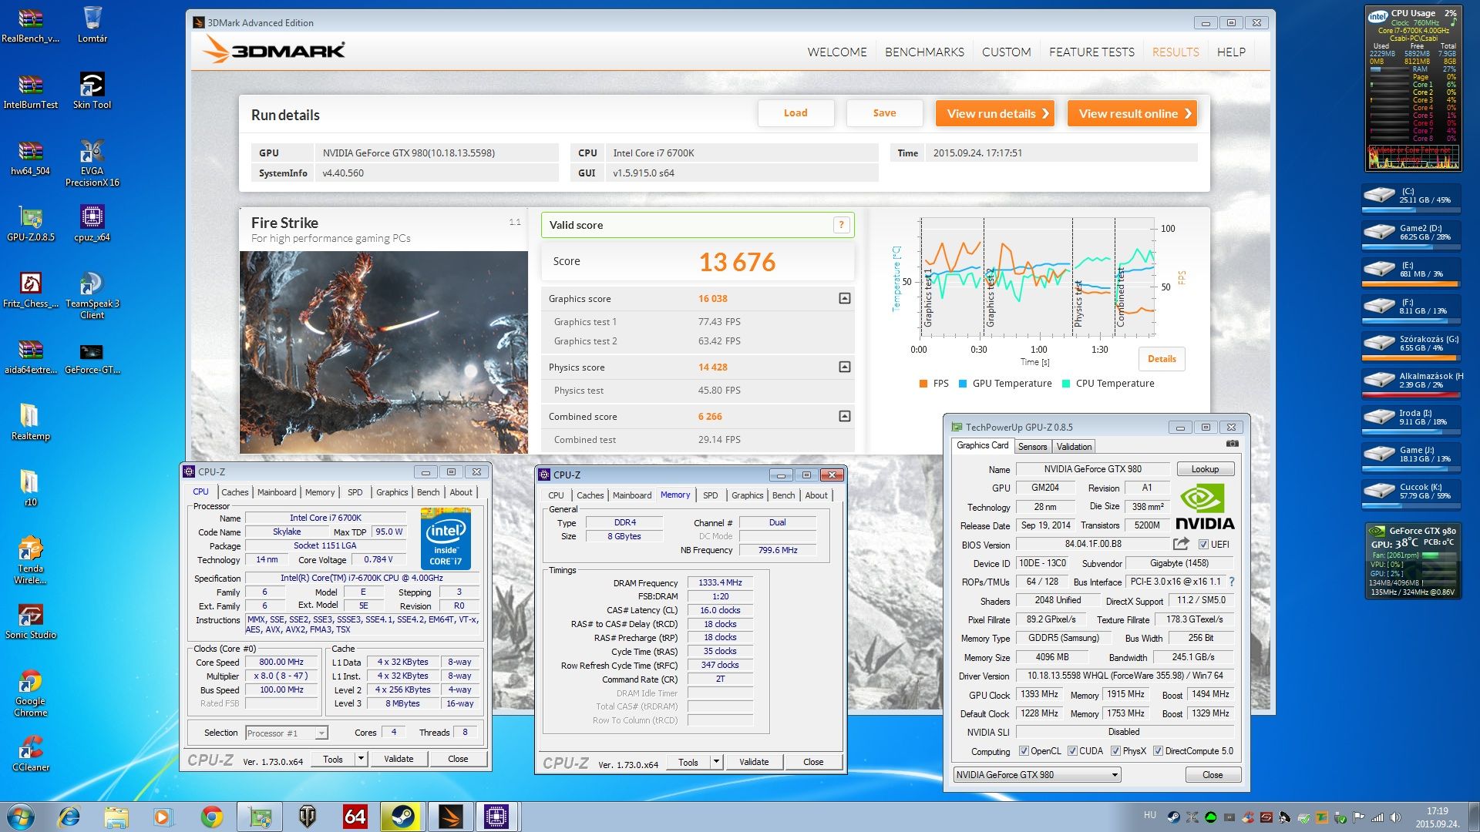
Task: Click the GPU-Z screenshot camera icon
Action: coord(1232,444)
